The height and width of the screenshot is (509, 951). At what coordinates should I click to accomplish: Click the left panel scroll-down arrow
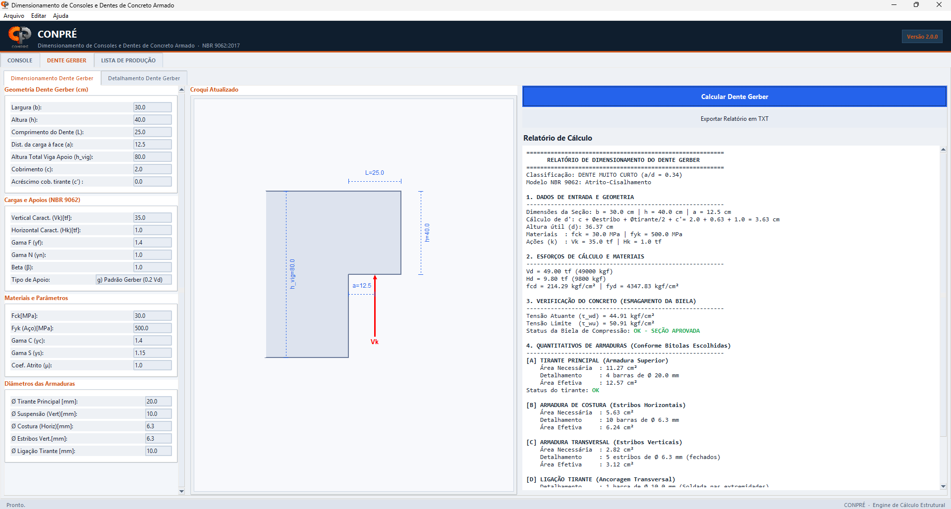click(181, 491)
